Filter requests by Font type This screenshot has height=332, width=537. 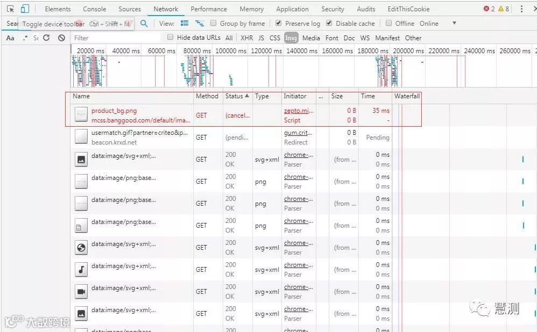tap(331, 38)
